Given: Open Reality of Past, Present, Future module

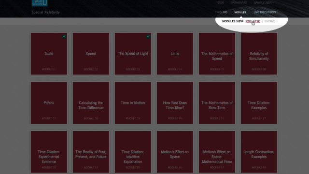Looking at the screenshot, I should point(91,152).
